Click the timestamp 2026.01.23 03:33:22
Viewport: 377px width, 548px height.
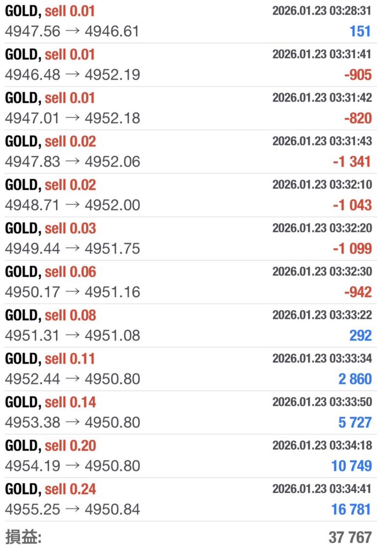click(x=321, y=315)
